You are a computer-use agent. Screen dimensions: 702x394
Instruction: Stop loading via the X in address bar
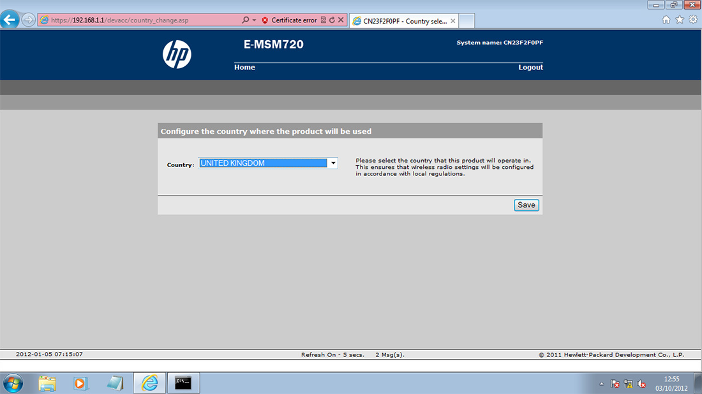click(340, 20)
